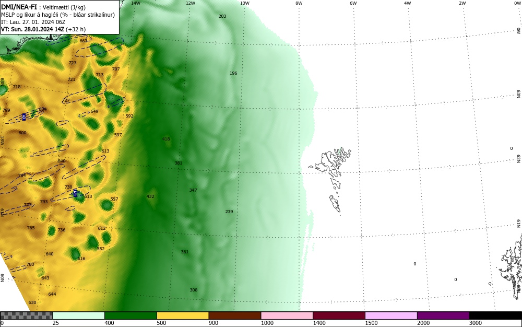This screenshot has height=327, width=522.
Task: Click the '14W' longitude label
Action: point(136,3)
